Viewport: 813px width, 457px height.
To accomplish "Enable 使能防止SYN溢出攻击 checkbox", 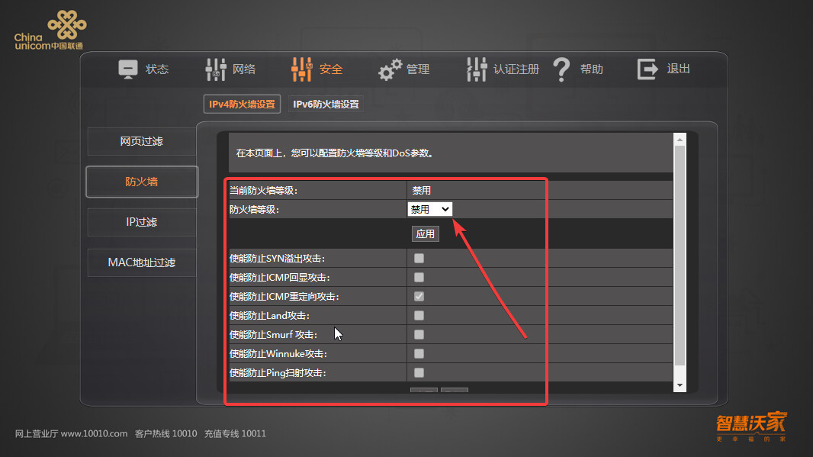I will pos(419,259).
